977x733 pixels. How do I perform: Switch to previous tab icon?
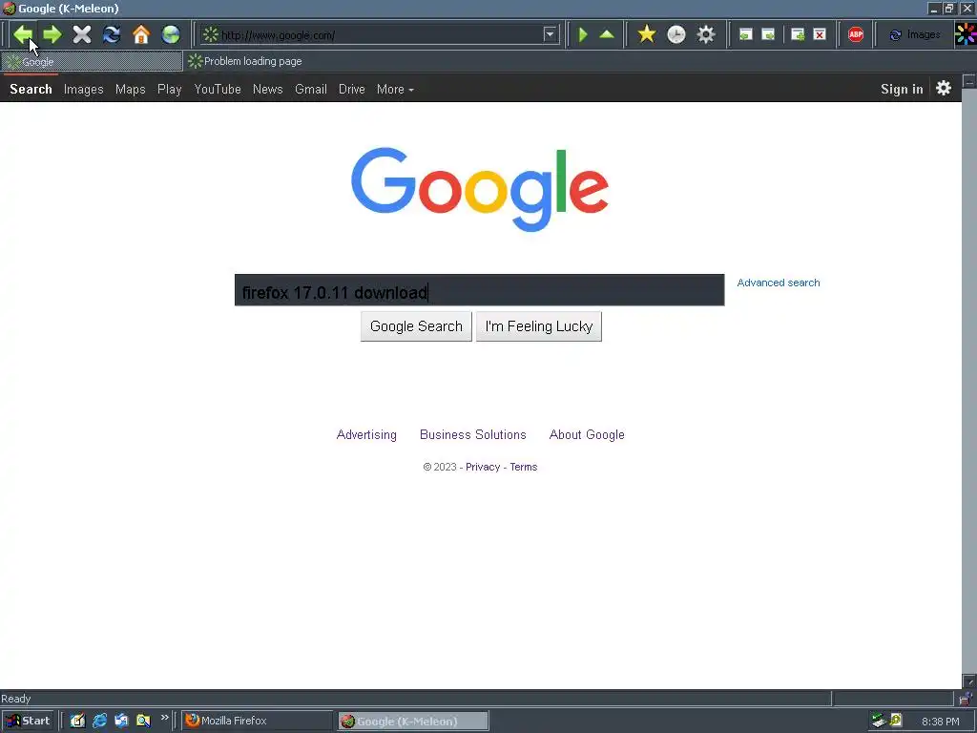(x=745, y=34)
